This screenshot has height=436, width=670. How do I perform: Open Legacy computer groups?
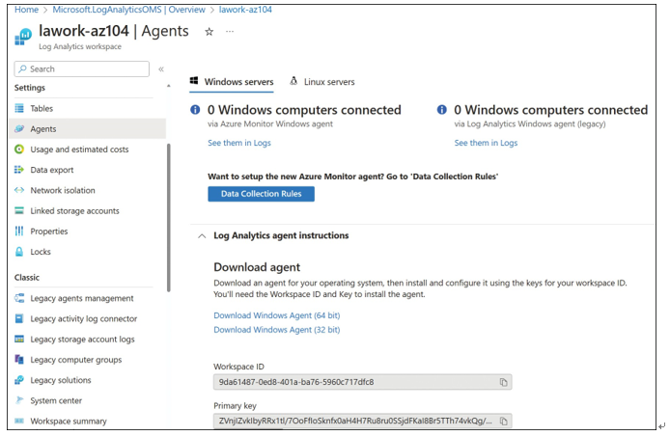pyautogui.click(x=87, y=360)
